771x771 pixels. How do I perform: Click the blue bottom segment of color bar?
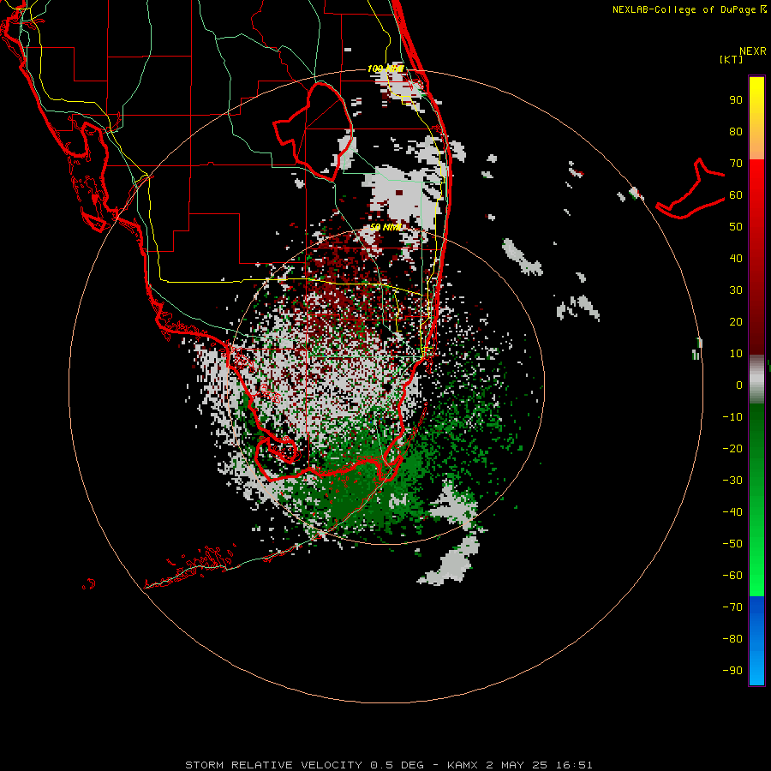coord(756,641)
